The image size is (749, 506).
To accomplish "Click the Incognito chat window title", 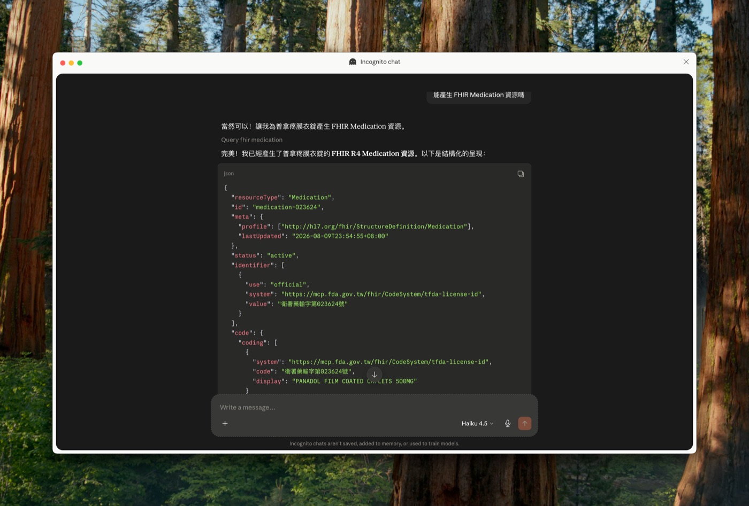I will pyautogui.click(x=380, y=62).
